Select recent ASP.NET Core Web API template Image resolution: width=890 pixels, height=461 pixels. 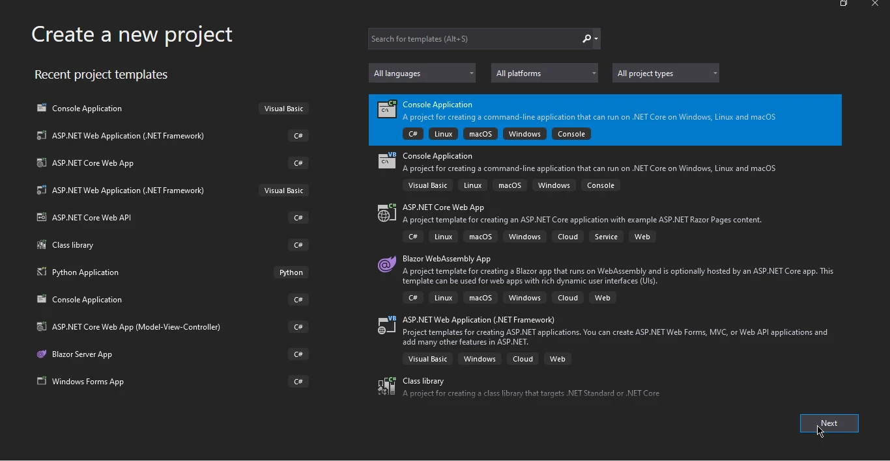[91, 218]
